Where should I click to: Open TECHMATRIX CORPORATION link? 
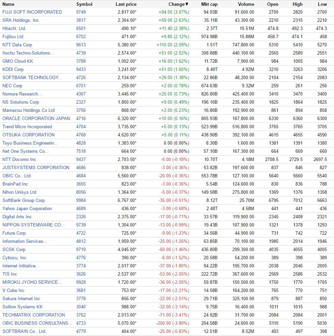34,315
